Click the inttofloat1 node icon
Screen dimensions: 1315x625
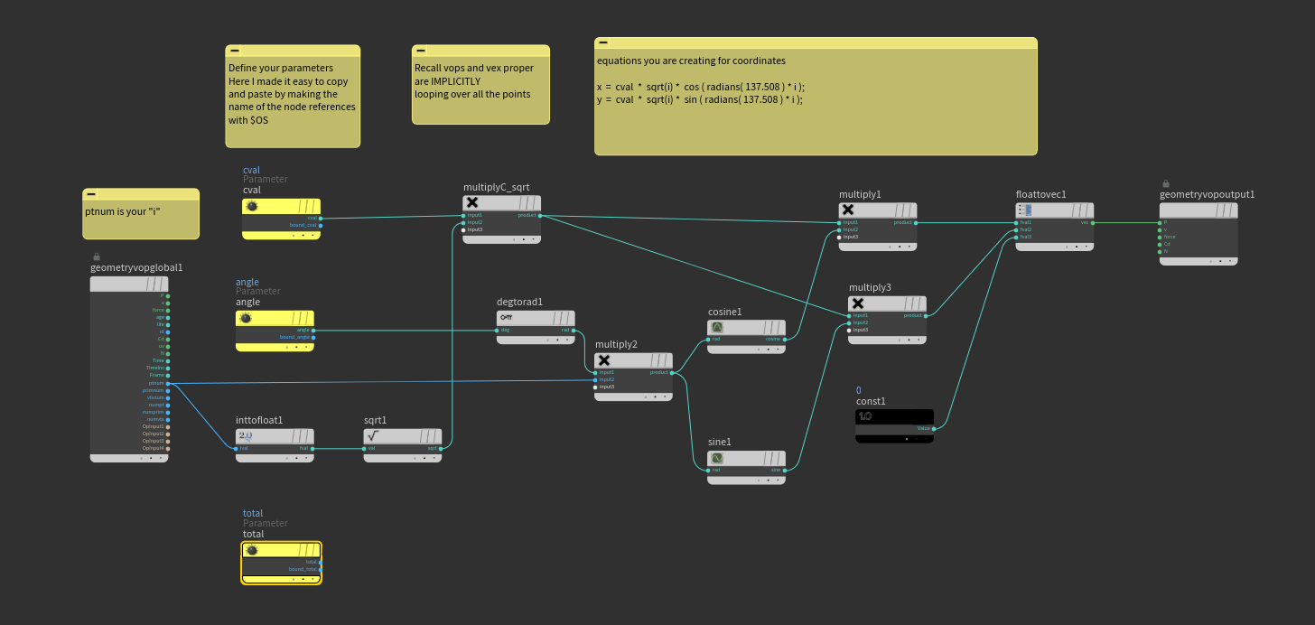point(246,436)
